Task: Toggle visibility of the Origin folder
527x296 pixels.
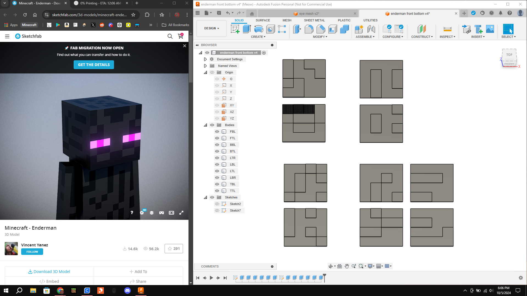Action: point(212,72)
